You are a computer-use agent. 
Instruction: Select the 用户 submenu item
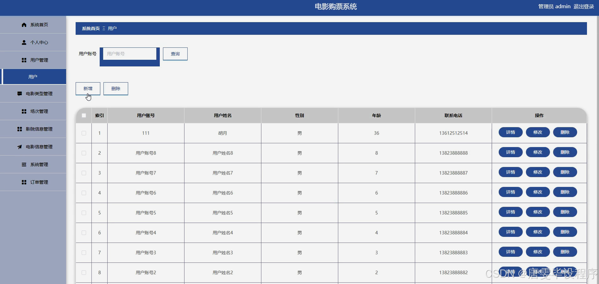33,77
